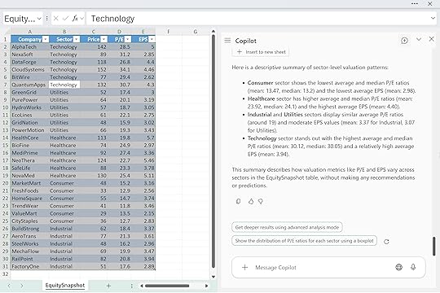Select column G header
Image resolution: width=440 pixels, height=293 pixels.
196,32
